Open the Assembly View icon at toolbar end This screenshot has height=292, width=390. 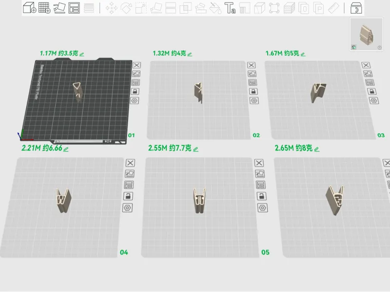[356, 8]
